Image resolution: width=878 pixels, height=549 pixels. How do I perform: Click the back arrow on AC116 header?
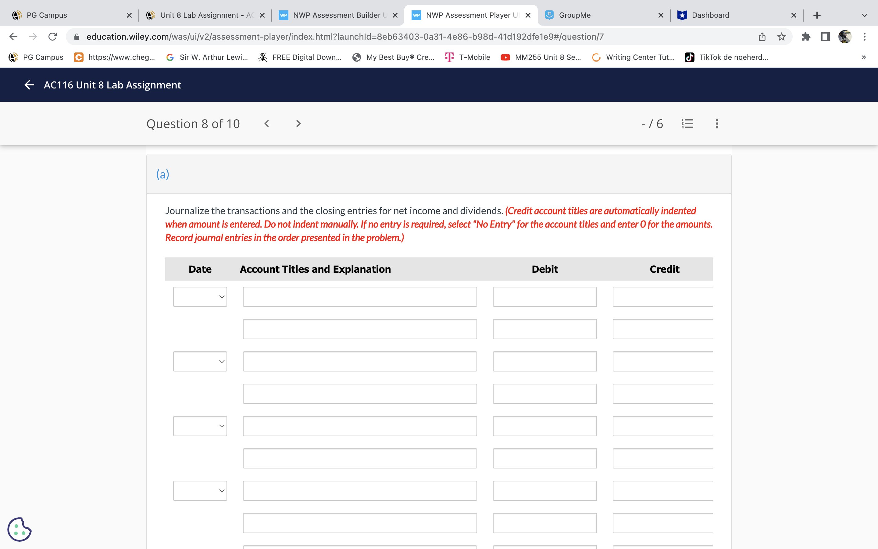pos(29,84)
